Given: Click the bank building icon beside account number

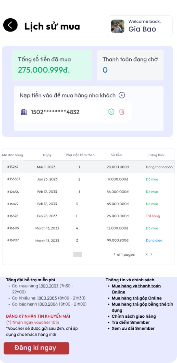Looking at the screenshot, I should tap(24, 112).
